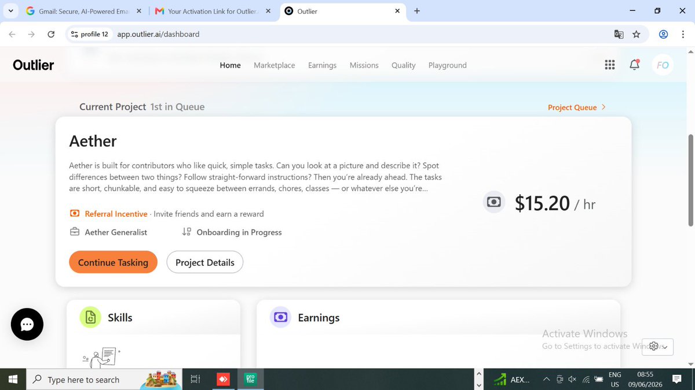Click the Aether Generalist label
Image resolution: width=695 pixels, height=390 pixels.
116,232
